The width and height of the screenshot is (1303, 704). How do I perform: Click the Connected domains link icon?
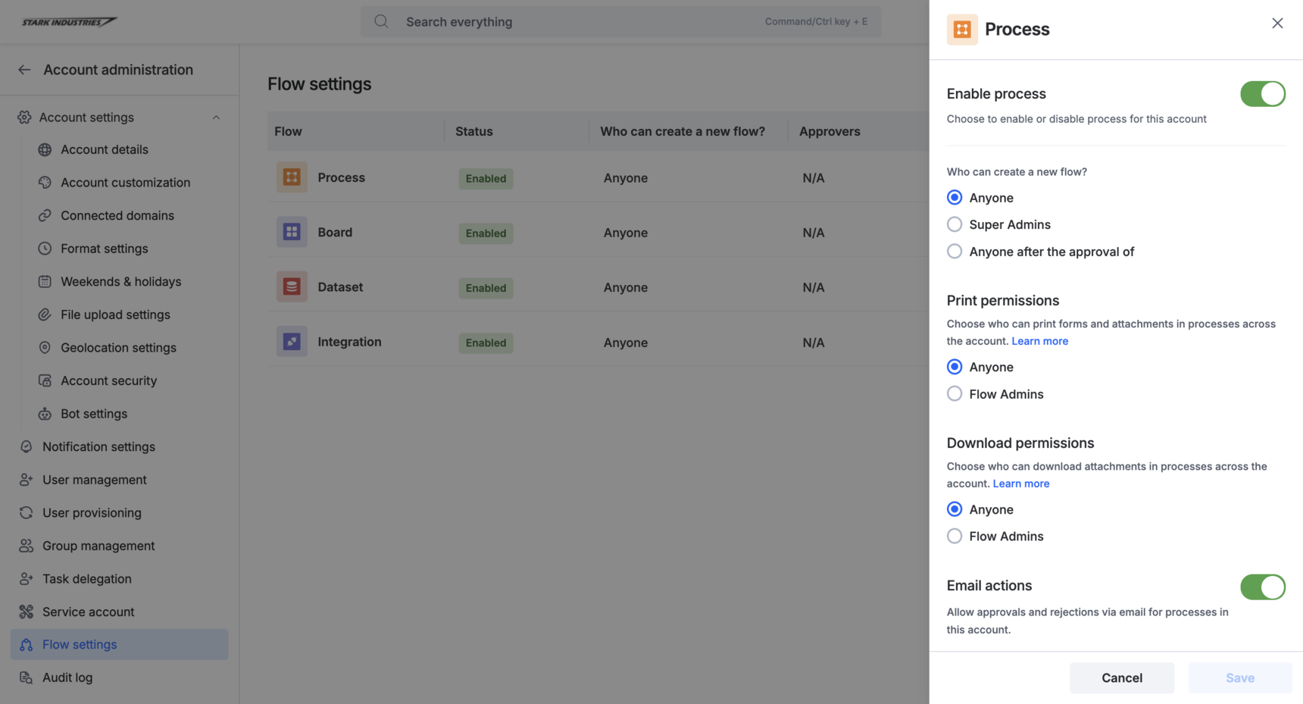[x=45, y=215]
